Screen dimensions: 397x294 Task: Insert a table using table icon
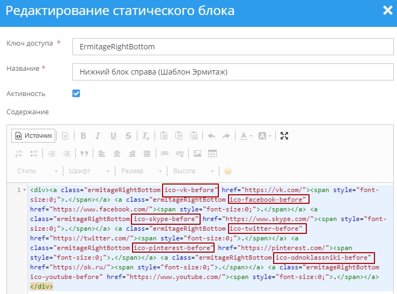pos(212,153)
